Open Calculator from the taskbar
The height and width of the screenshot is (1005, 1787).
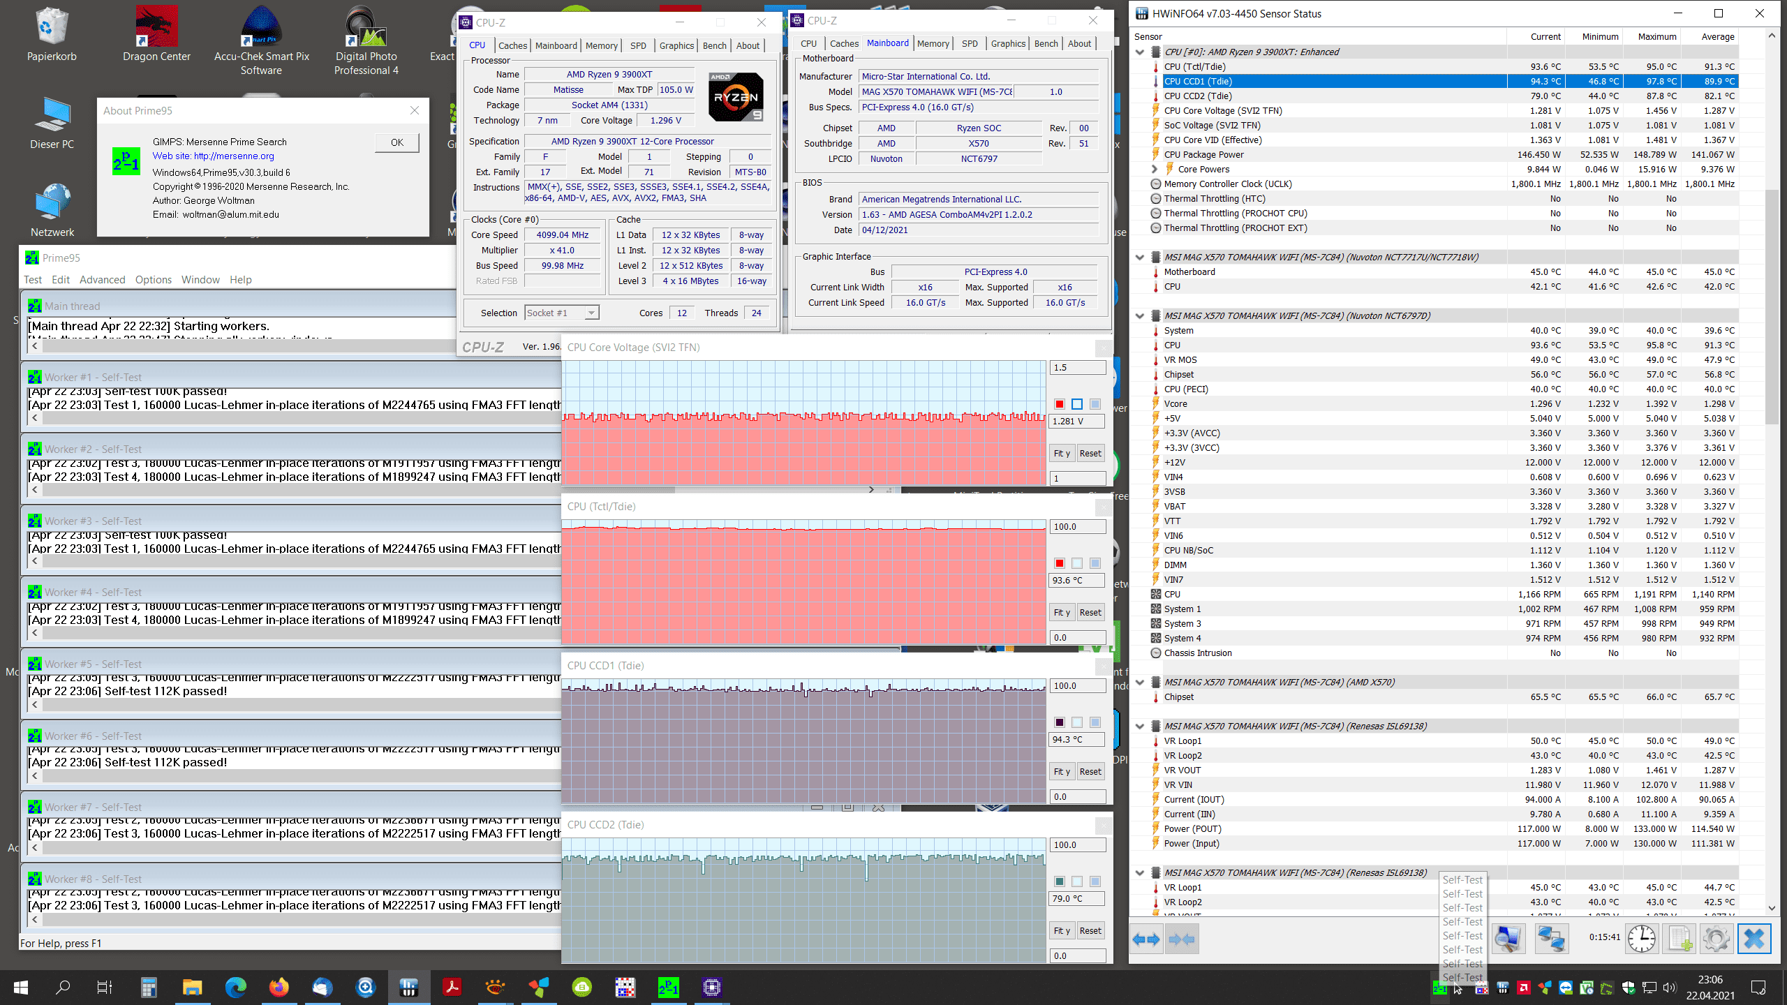149,987
